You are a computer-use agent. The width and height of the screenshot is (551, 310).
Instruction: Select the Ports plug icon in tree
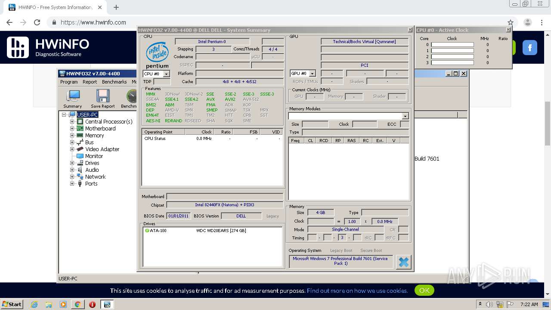pos(80,183)
